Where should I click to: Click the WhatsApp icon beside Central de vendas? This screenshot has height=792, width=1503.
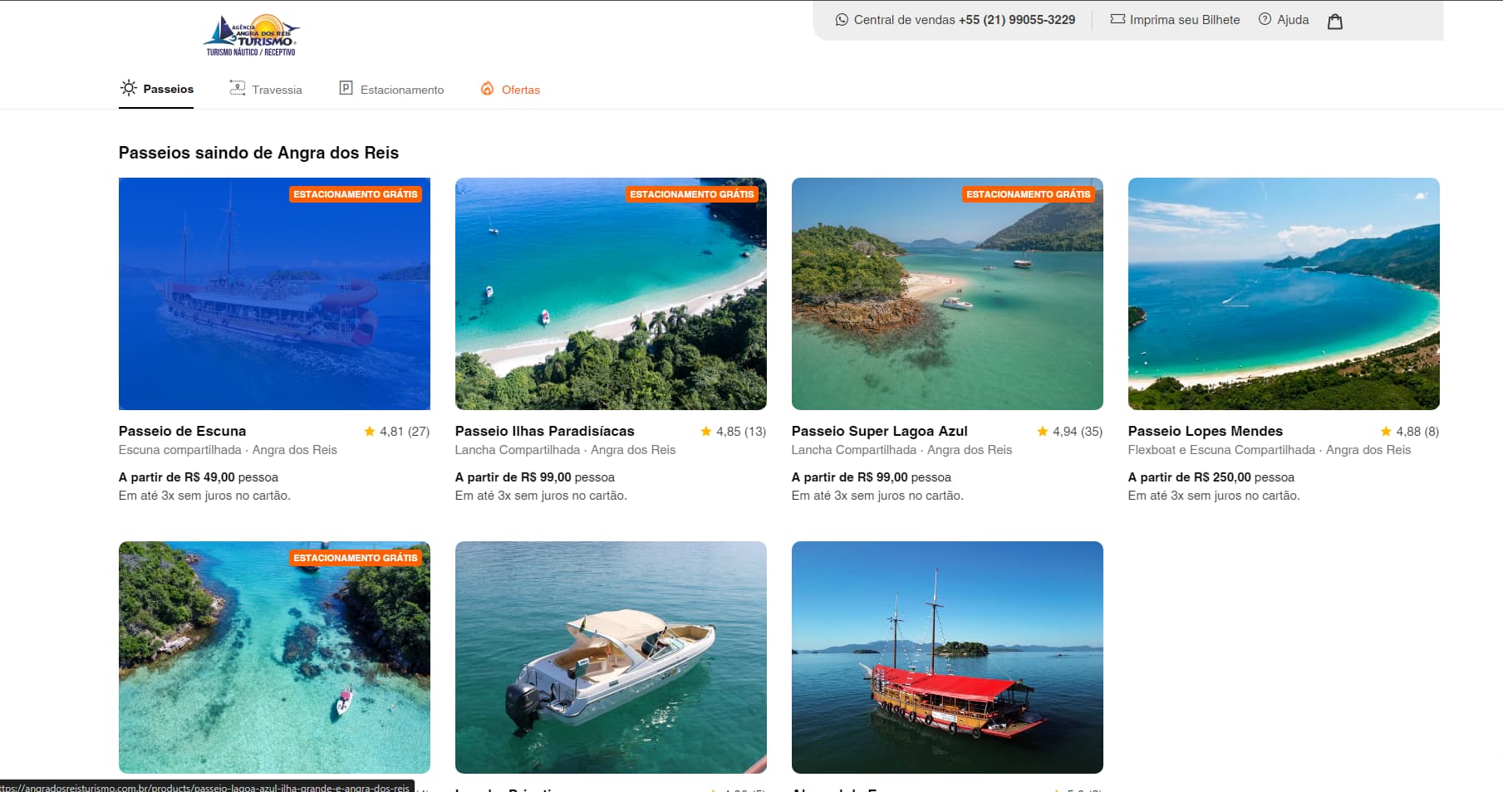(842, 20)
